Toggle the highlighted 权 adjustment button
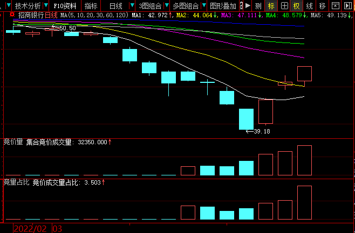 [x=297, y=6]
